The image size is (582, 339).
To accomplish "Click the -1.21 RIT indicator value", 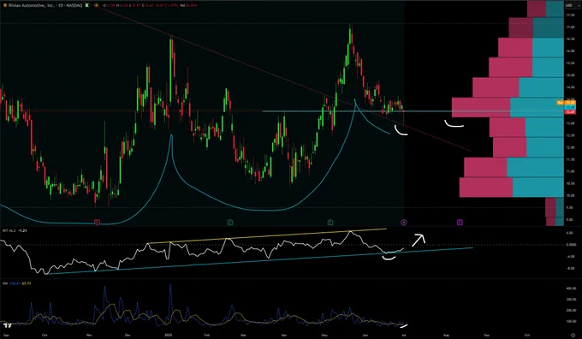I will tap(23, 230).
